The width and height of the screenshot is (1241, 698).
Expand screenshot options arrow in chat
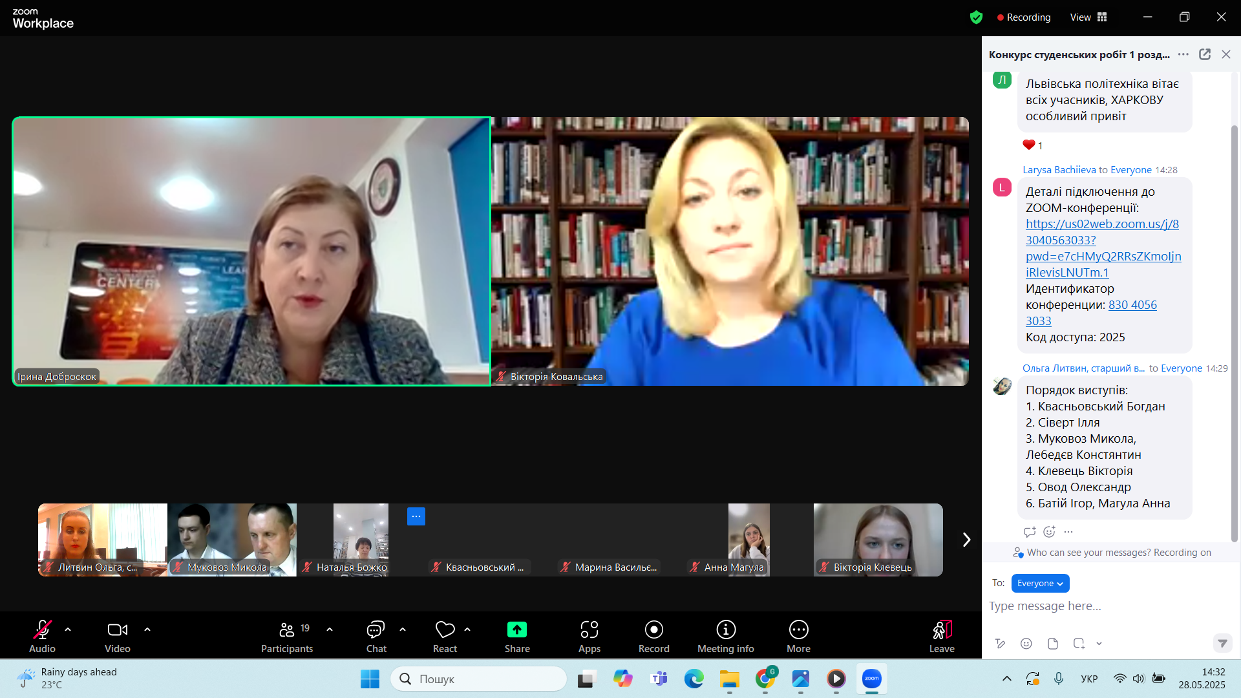point(1099,644)
